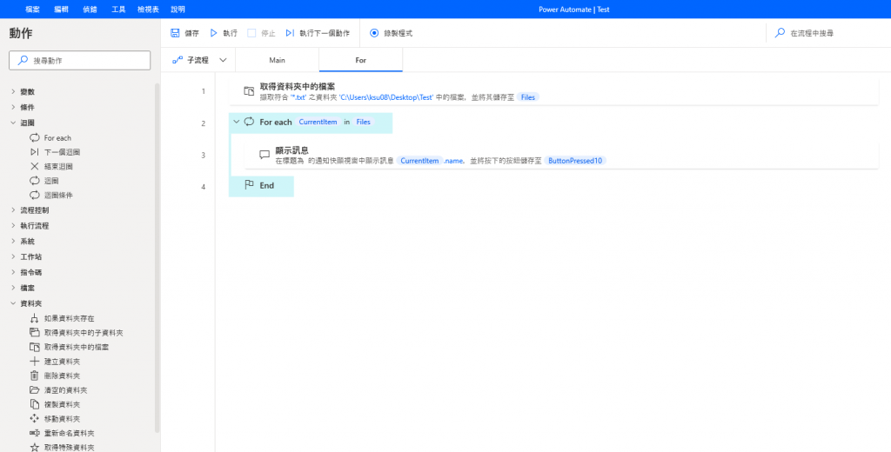Image resolution: width=891 pixels, height=452 pixels.
Task: Open the 說明 menu
Action: (178, 9)
